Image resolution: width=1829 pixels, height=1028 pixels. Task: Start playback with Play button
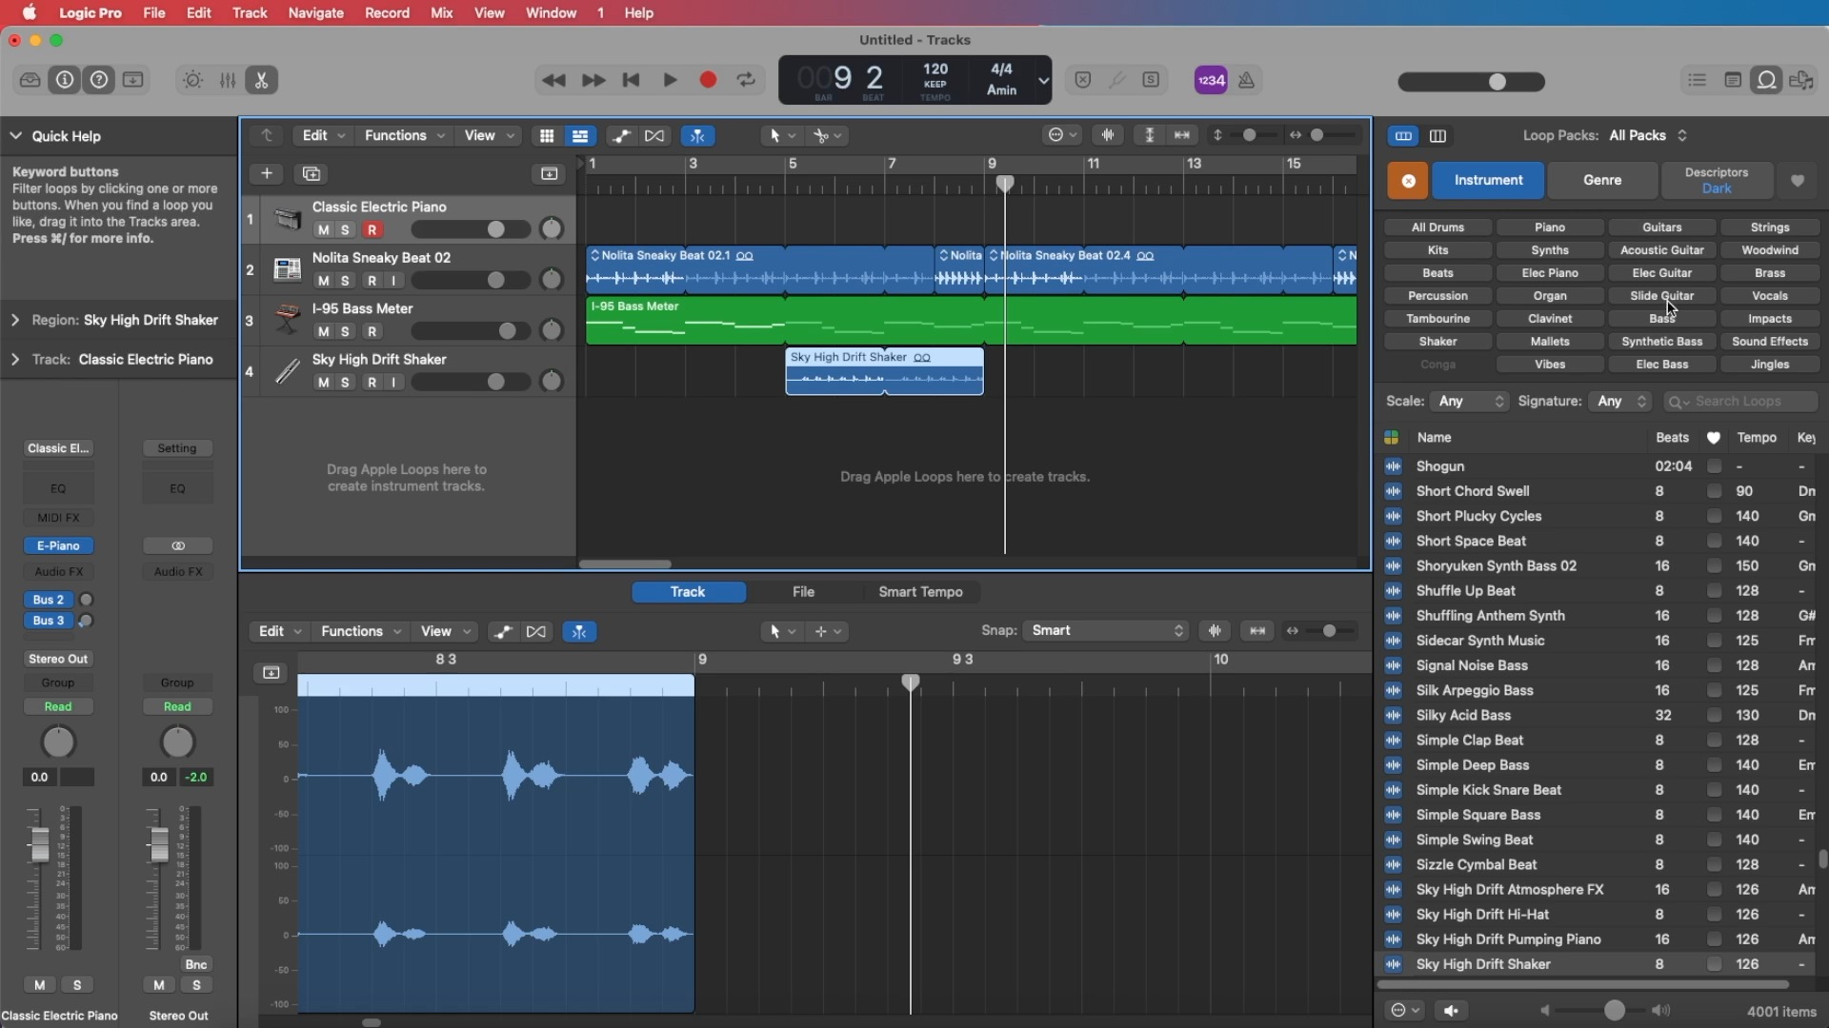click(670, 80)
